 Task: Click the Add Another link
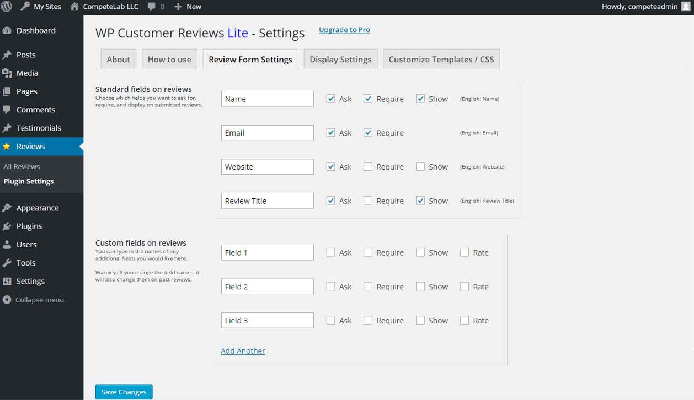pyautogui.click(x=243, y=350)
